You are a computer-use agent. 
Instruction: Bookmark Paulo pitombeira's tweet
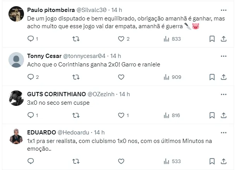pyautogui.click(x=212, y=39)
